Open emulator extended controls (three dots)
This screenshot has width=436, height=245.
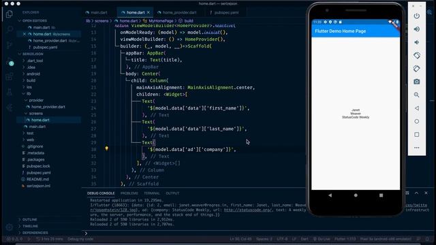[x=416, y=148]
